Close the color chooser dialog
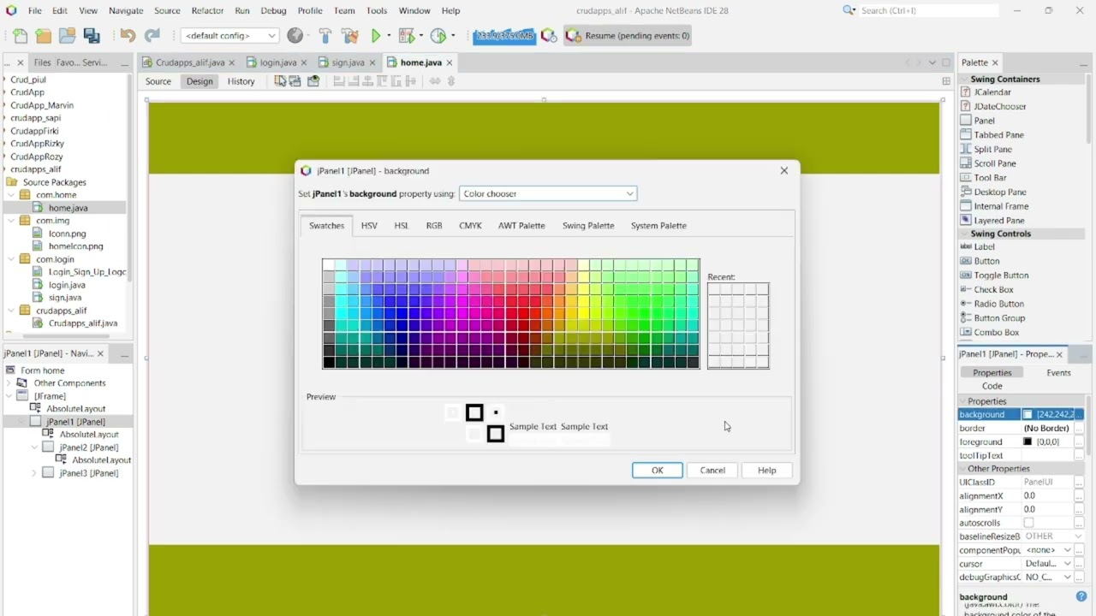This screenshot has width=1096, height=616. coord(783,170)
